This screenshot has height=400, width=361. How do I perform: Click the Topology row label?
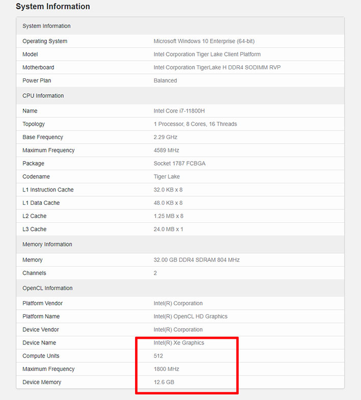(x=34, y=124)
